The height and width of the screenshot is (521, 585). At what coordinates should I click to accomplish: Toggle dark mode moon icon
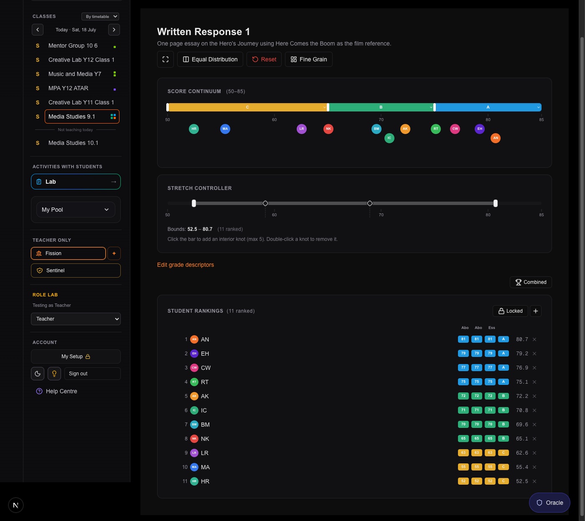point(38,374)
